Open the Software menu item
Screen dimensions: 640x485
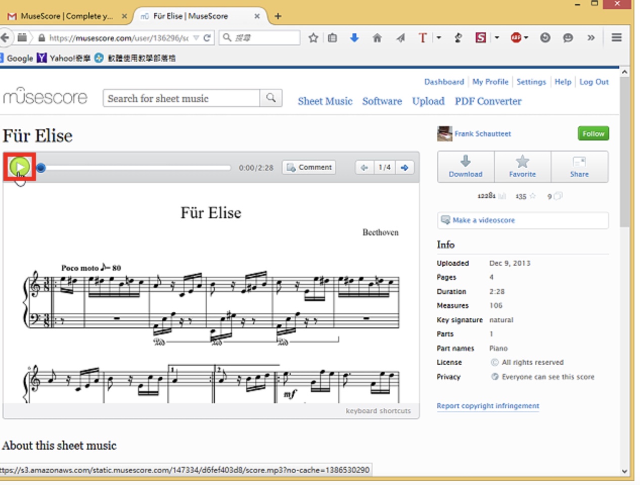(x=382, y=101)
